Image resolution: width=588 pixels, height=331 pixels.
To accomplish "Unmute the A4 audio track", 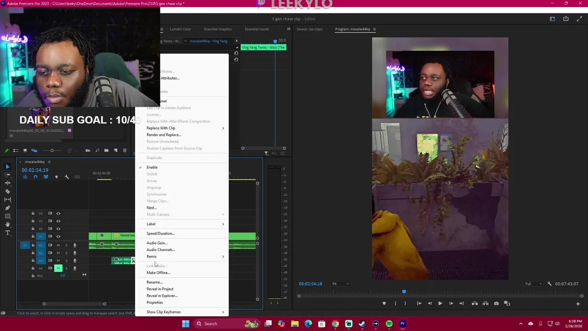I will pyautogui.click(x=58, y=268).
